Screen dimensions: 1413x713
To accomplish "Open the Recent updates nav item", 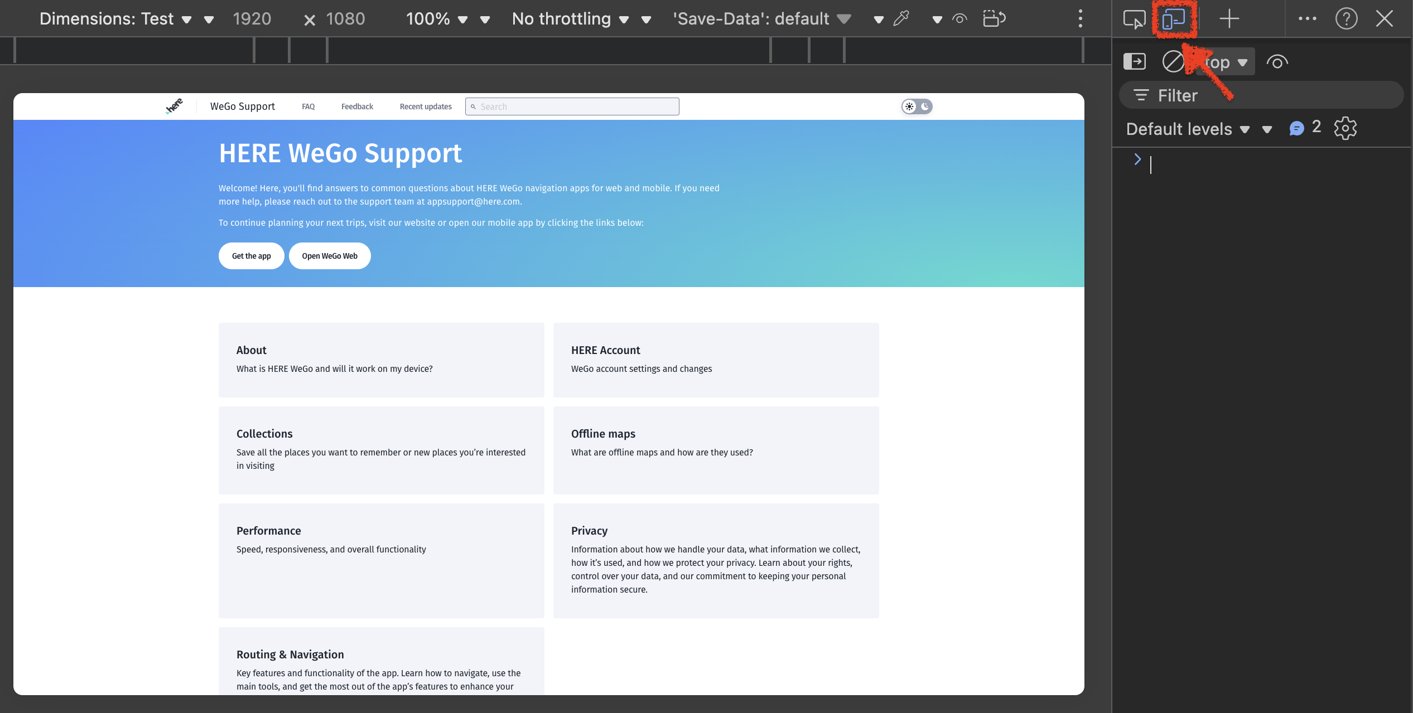I will 426,106.
